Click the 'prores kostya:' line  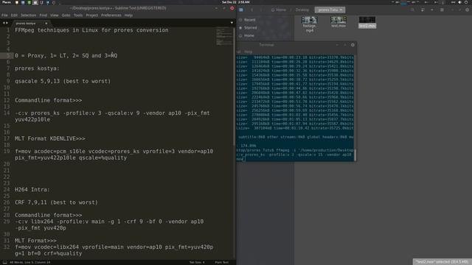coord(37,68)
